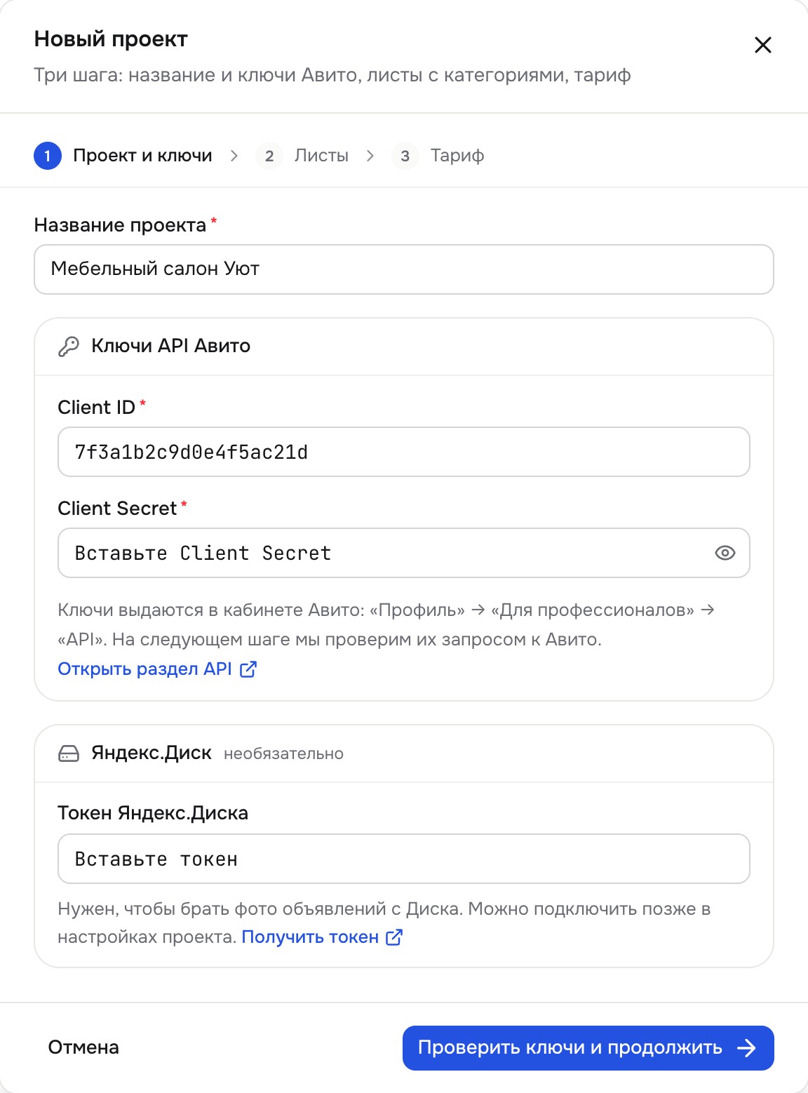Click the Название проекта label
The width and height of the screenshot is (808, 1093).
120,225
